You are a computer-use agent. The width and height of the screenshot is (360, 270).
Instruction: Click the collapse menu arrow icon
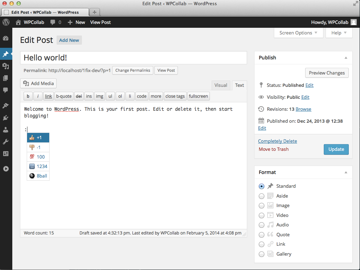pos(6,169)
